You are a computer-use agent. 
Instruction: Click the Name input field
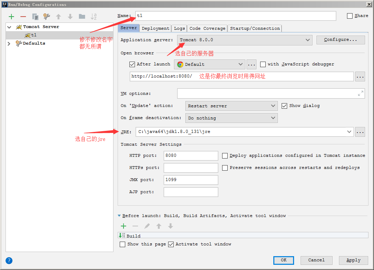click(x=236, y=16)
